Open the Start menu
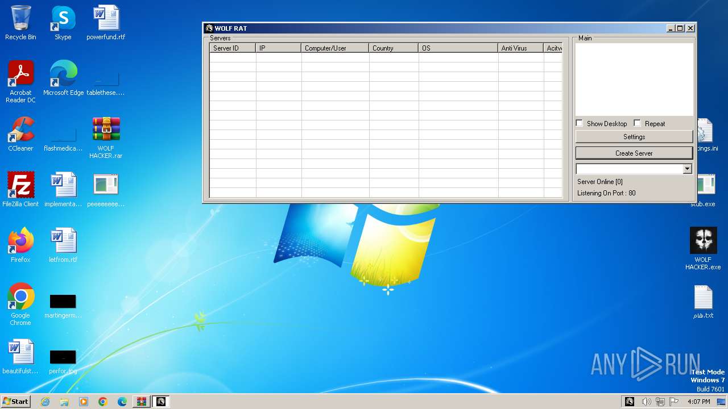This screenshot has width=728, height=409. [16, 402]
